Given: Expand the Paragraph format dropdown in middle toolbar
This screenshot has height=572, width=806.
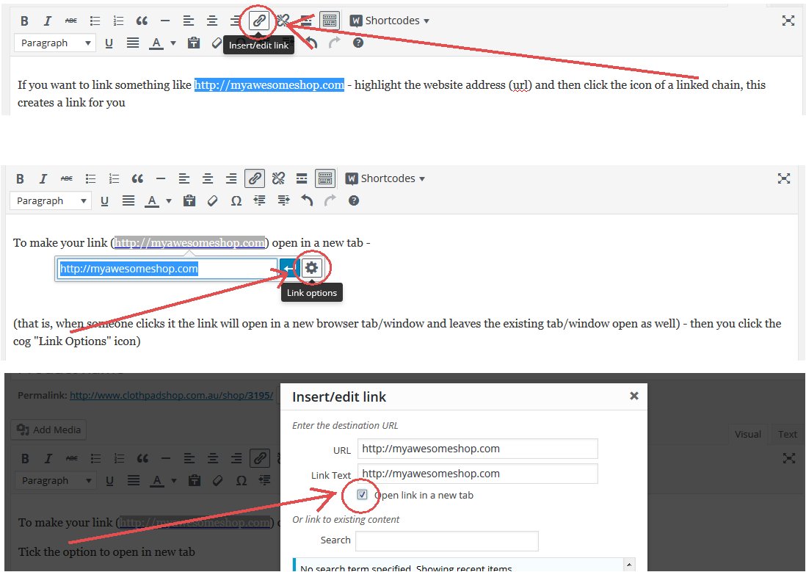Looking at the screenshot, I should coord(51,200).
